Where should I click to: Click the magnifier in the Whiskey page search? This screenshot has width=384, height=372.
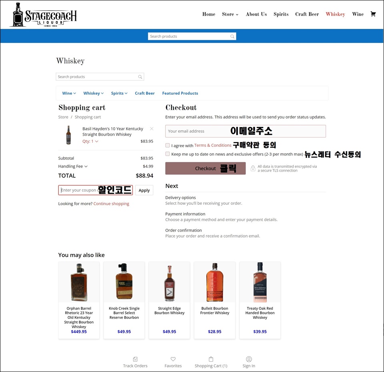click(140, 77)
